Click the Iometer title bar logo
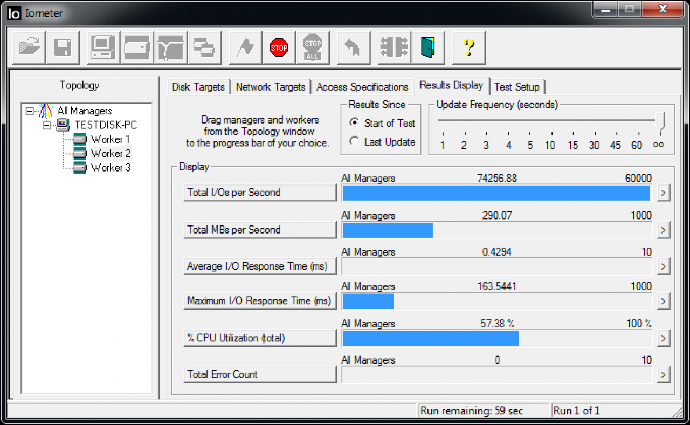690x425 pixels. (15, 14)
